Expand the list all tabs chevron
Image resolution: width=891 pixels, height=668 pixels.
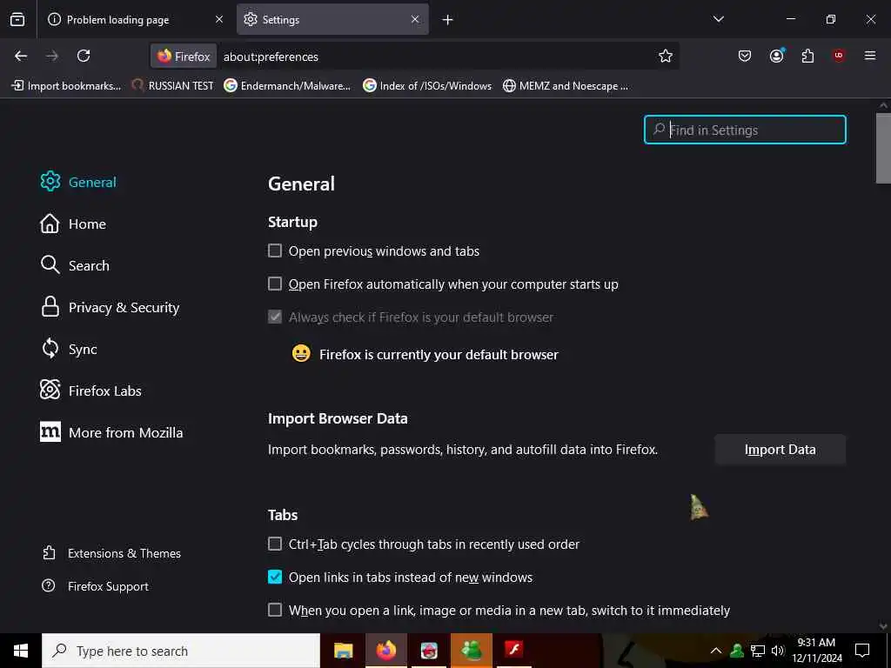(719, 19)
